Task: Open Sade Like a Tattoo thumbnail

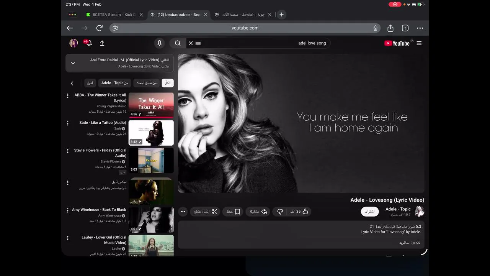Action: point(151,133)
